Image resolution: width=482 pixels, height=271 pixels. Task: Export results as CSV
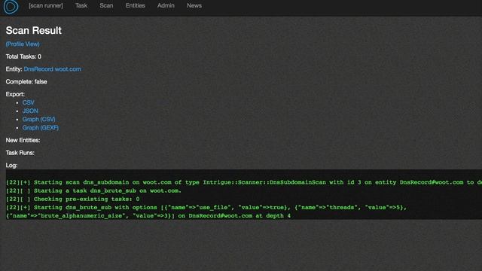29,102
